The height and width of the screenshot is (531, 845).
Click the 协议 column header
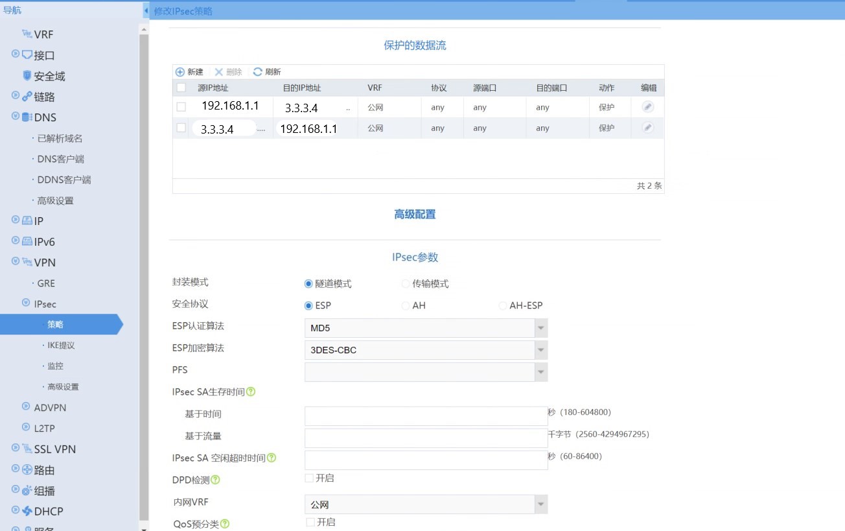tap(439, 88)
